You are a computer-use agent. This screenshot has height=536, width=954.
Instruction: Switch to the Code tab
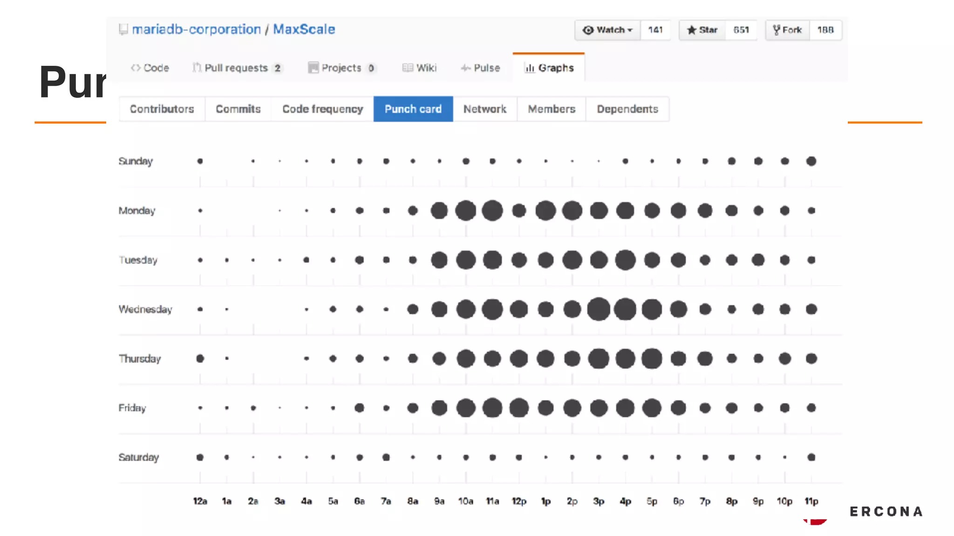coord(150,68)
